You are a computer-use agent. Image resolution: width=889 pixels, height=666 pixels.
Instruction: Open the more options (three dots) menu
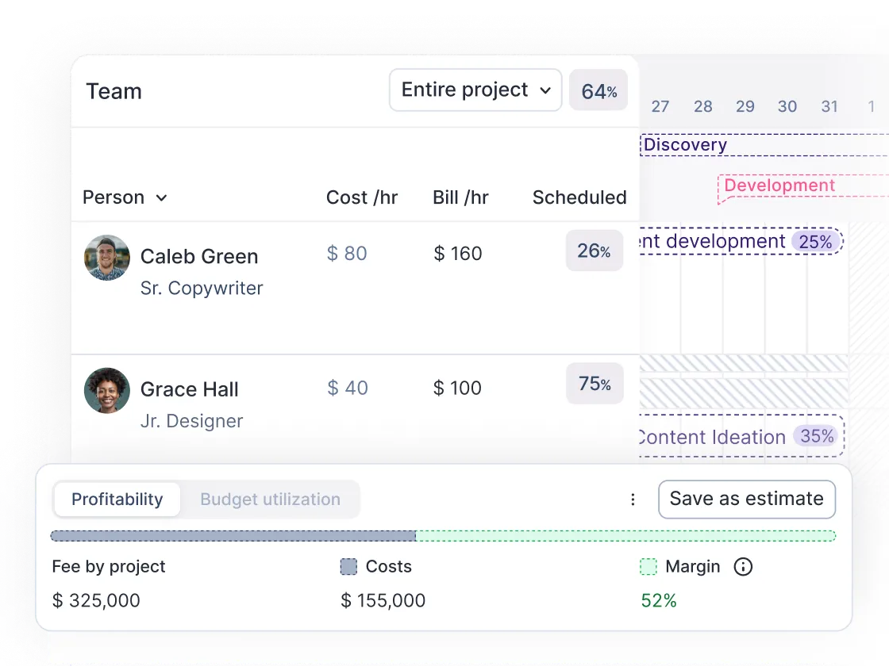(x=633, y=499)
